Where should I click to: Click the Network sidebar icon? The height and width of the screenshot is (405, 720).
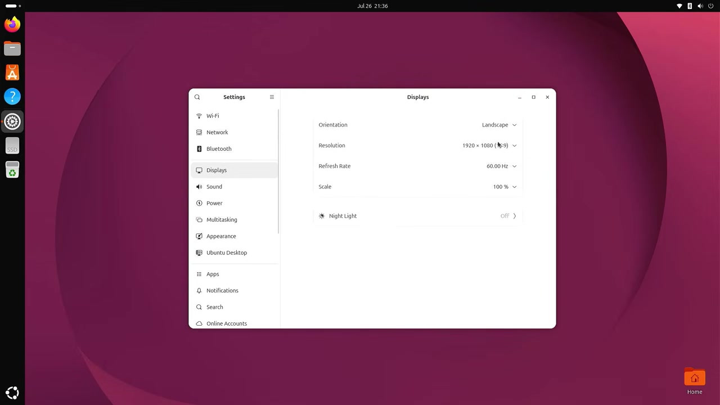tap(199, 132)
